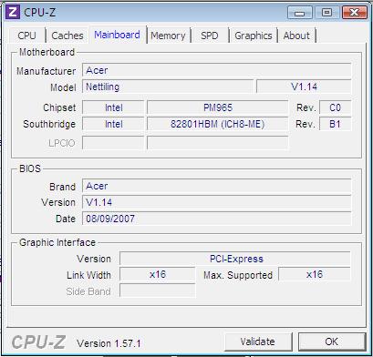The width and height of the screenshot is (373, 357).
Task: Select the BIOS date 08/09/2007
Action: pos(217,219)
